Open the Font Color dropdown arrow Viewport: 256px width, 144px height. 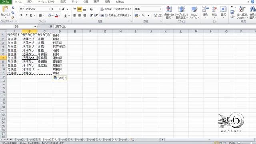pos(60,16)
